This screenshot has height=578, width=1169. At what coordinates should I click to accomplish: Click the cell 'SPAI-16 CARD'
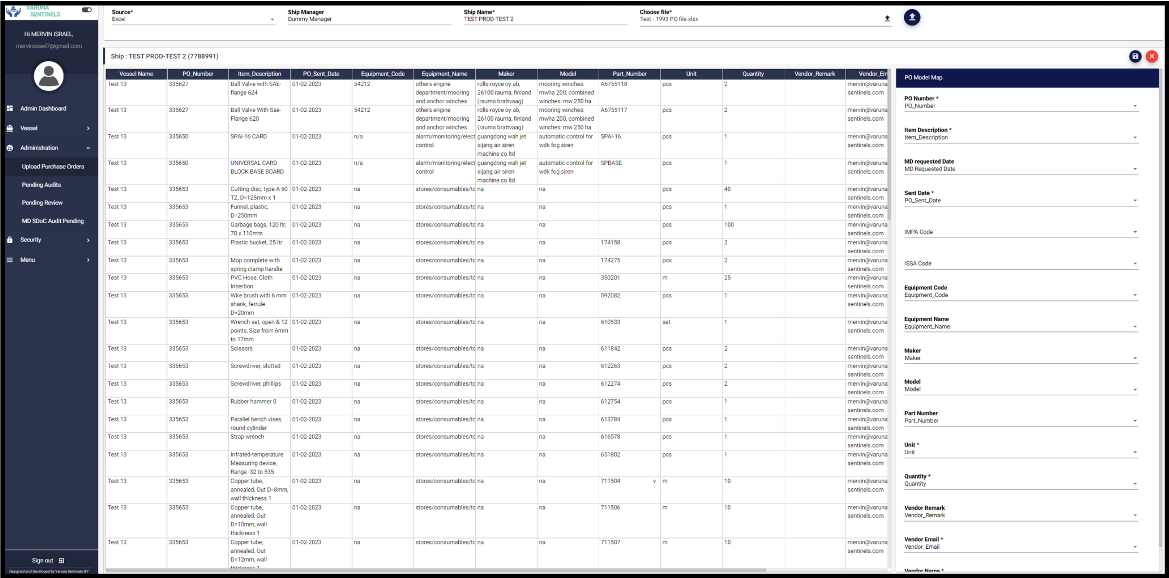point(260,145)
